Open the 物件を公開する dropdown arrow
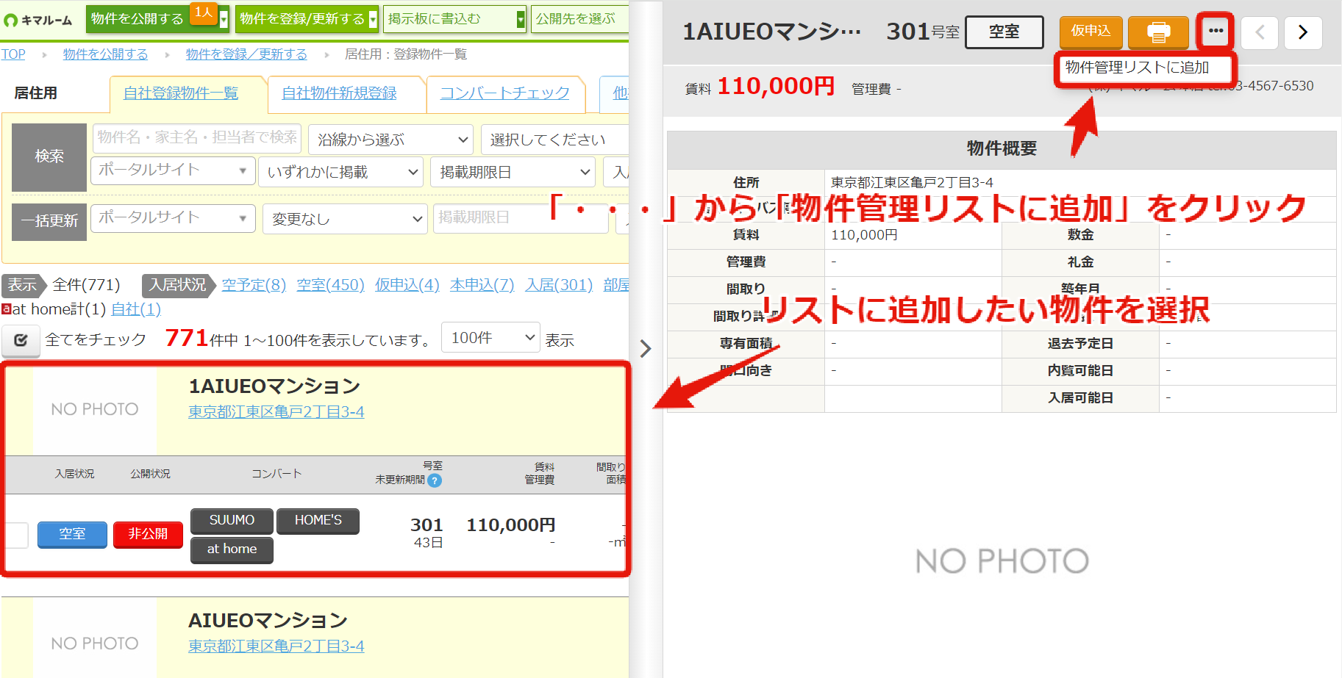The height and width of the screenshot is (678, 1342). point(224,19)
